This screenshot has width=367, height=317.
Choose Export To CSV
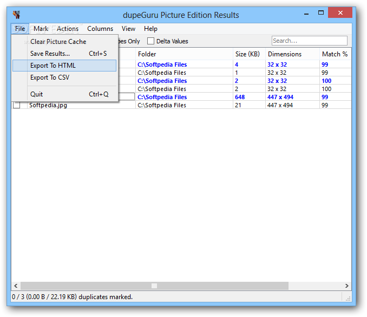click(x=64, y=77)
